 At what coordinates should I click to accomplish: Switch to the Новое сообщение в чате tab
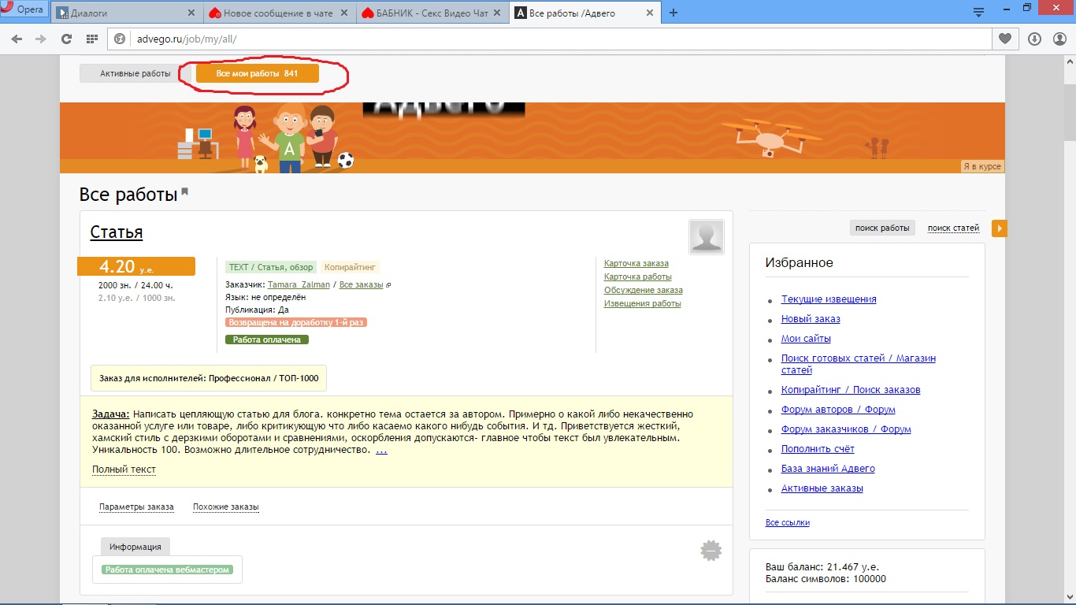coord(278,13)
